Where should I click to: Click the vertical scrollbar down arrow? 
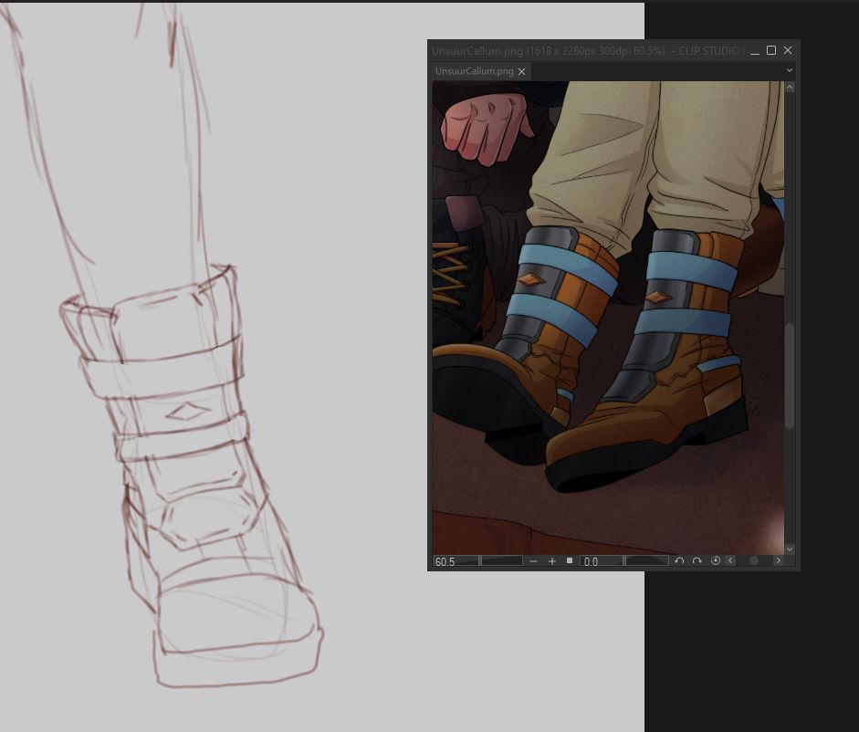pos(790,549)
